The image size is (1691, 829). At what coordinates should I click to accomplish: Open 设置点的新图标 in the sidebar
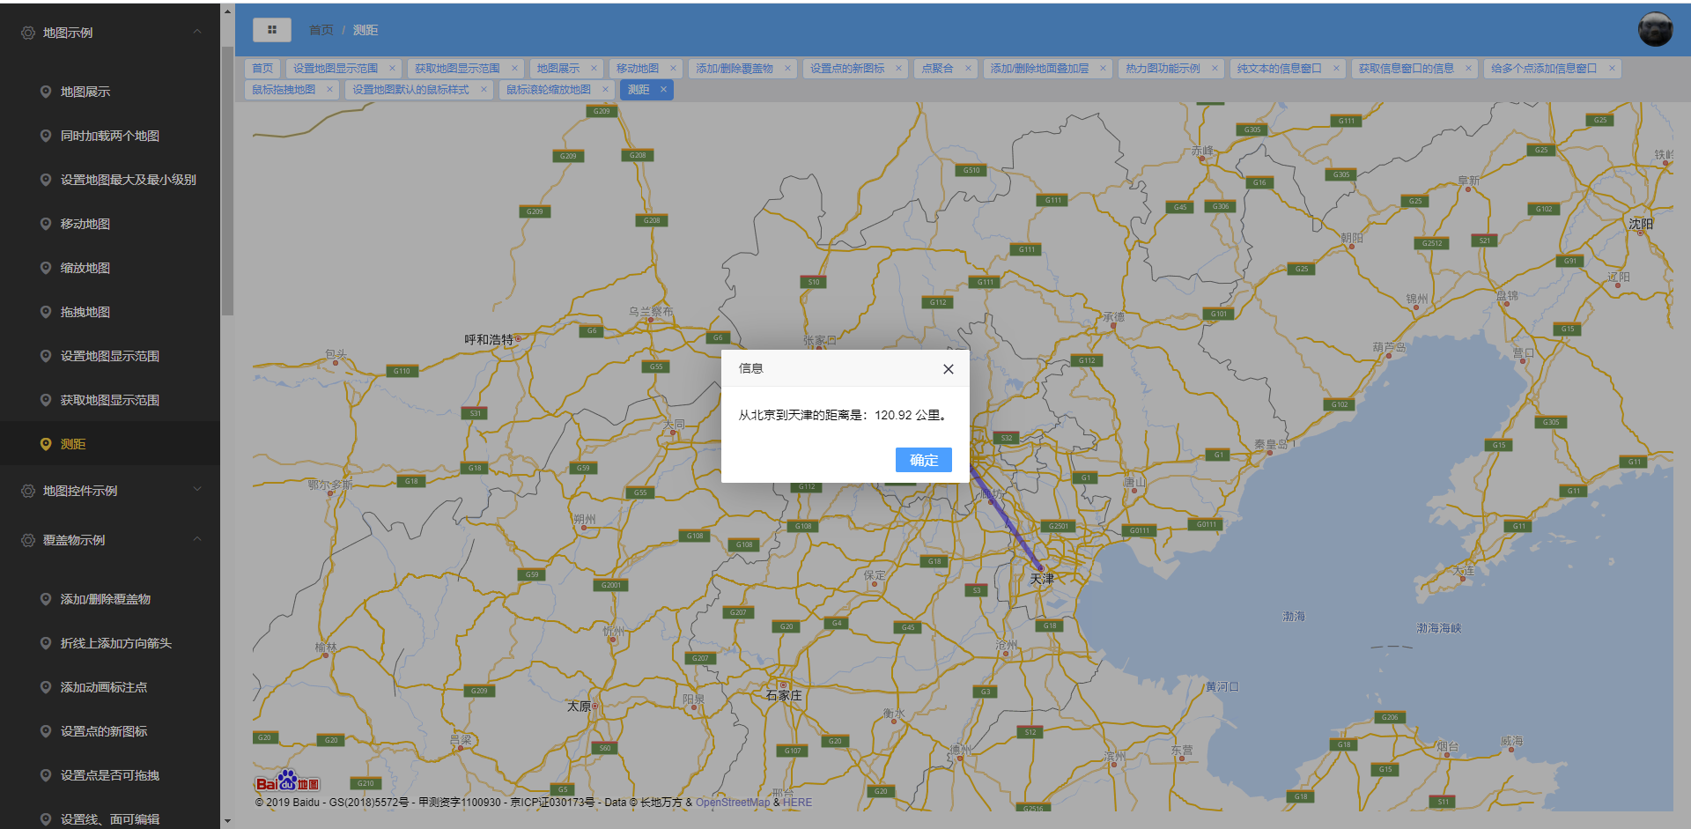[110, 731]
